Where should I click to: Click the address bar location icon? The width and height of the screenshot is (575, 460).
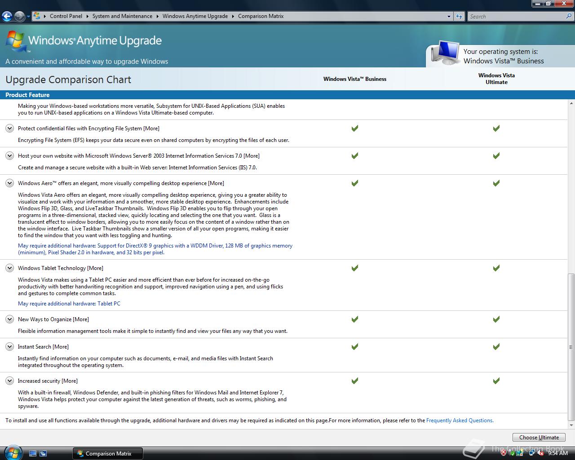[x=37, y=16]
